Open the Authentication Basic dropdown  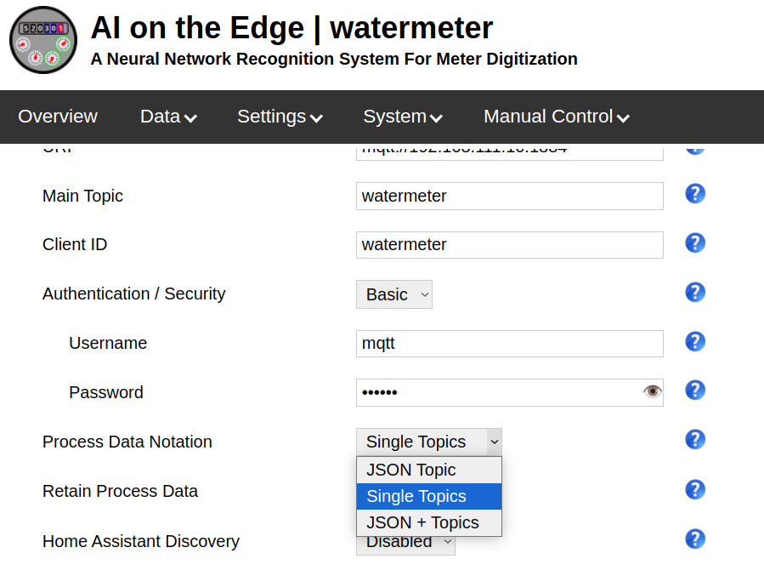[394, 294]
